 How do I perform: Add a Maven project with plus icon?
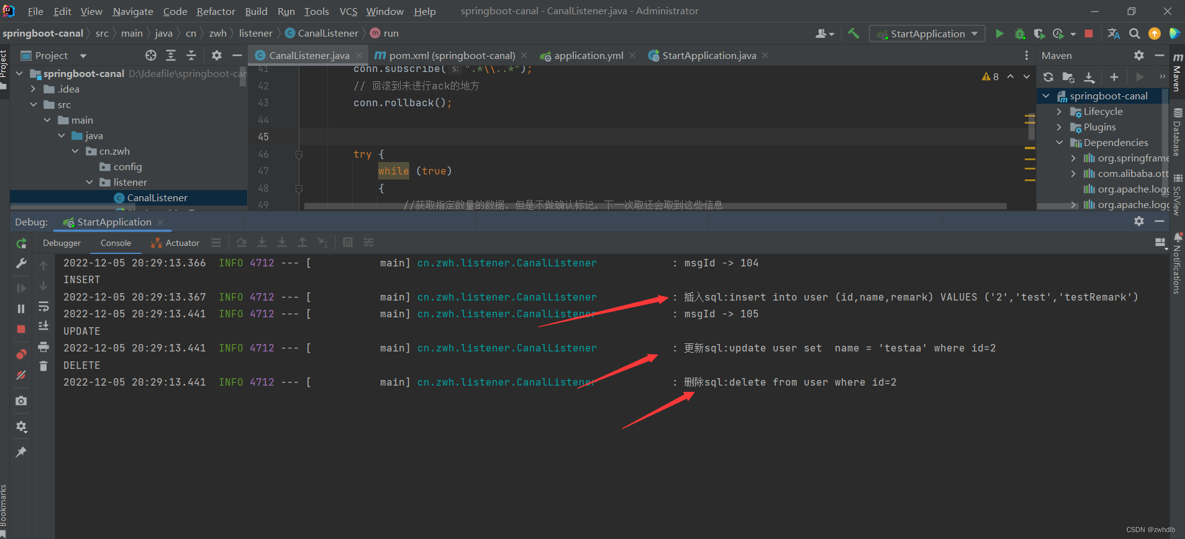click(1114, 77)
